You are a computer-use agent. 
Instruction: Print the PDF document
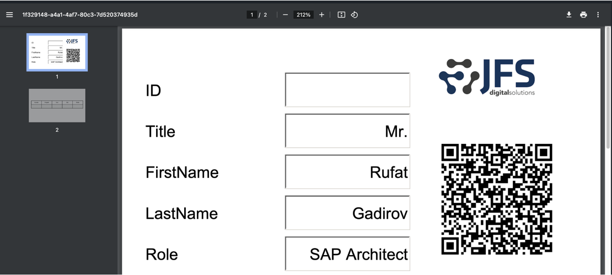click(583, 15)
